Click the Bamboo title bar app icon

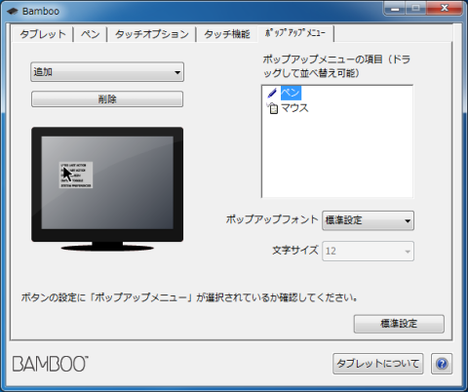13,11
